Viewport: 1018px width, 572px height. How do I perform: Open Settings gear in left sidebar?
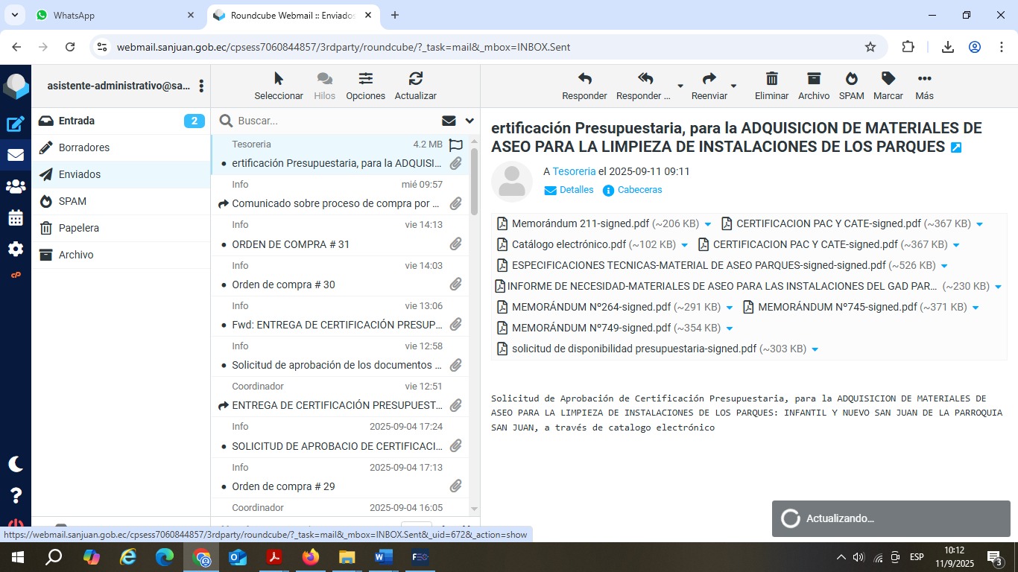pos(16,249)
